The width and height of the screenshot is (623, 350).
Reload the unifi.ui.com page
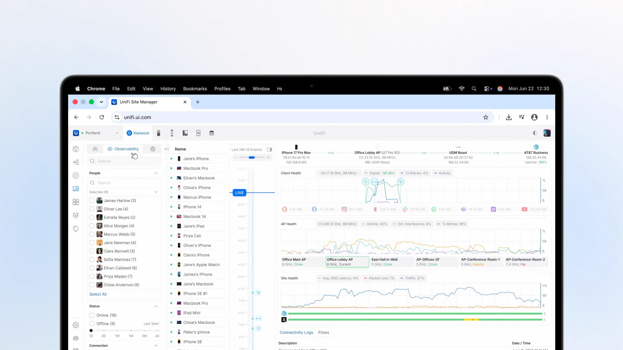click(102, 117)
